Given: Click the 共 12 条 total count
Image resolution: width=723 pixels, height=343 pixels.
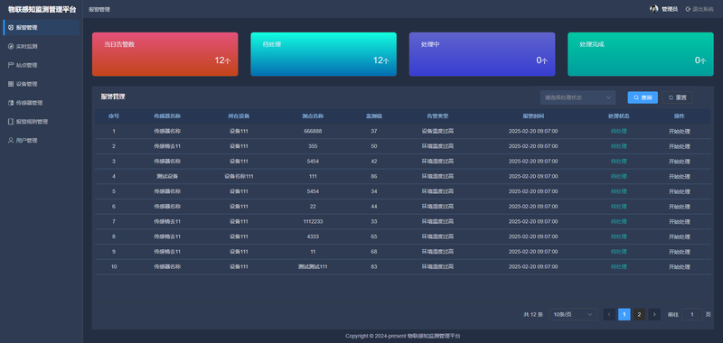Looking at the screenshot, I should (533, 314).
